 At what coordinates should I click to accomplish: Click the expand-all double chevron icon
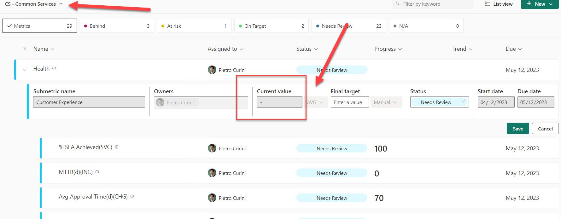click(25, 49)
